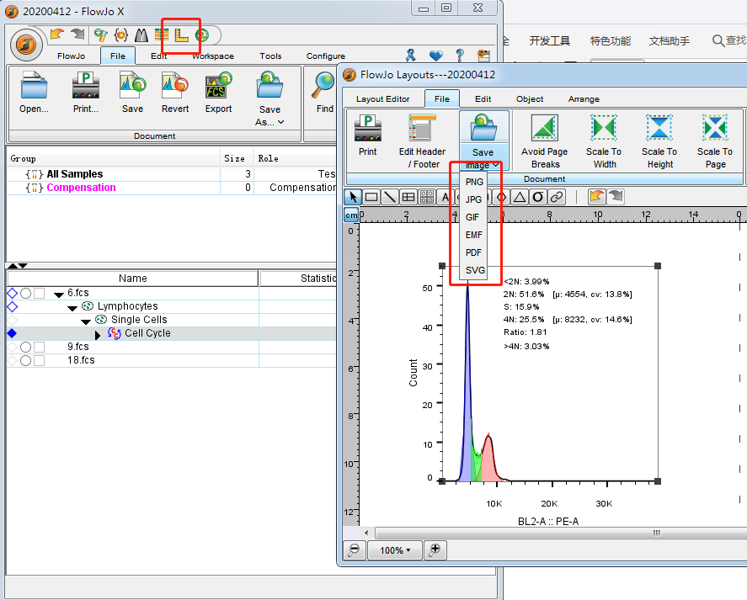This screenshot has width=747, height=600.
Task: Collapse the Lymphocytes tree node
Action: point(72,308)
